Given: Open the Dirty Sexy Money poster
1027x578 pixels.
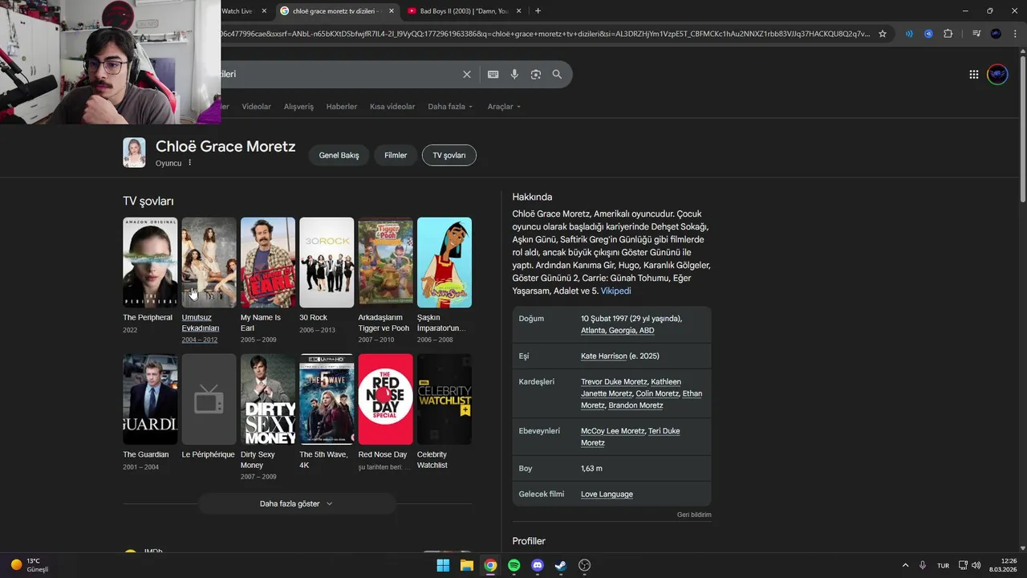Looking at the screenshot, I should coord(268,399).
